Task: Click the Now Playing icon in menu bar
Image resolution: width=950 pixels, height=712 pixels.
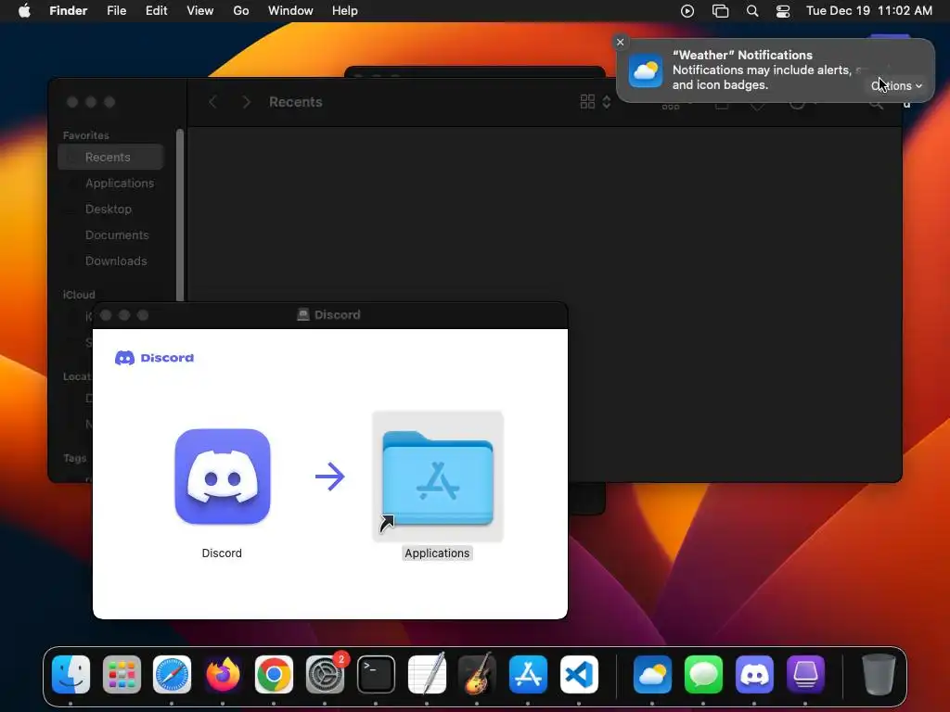Action: pos(687,11)
